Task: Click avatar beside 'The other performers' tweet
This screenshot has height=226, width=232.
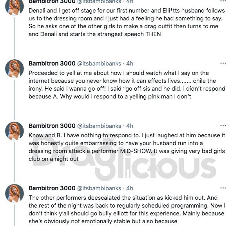Action: pyautogui.click(x=14, y=193)
